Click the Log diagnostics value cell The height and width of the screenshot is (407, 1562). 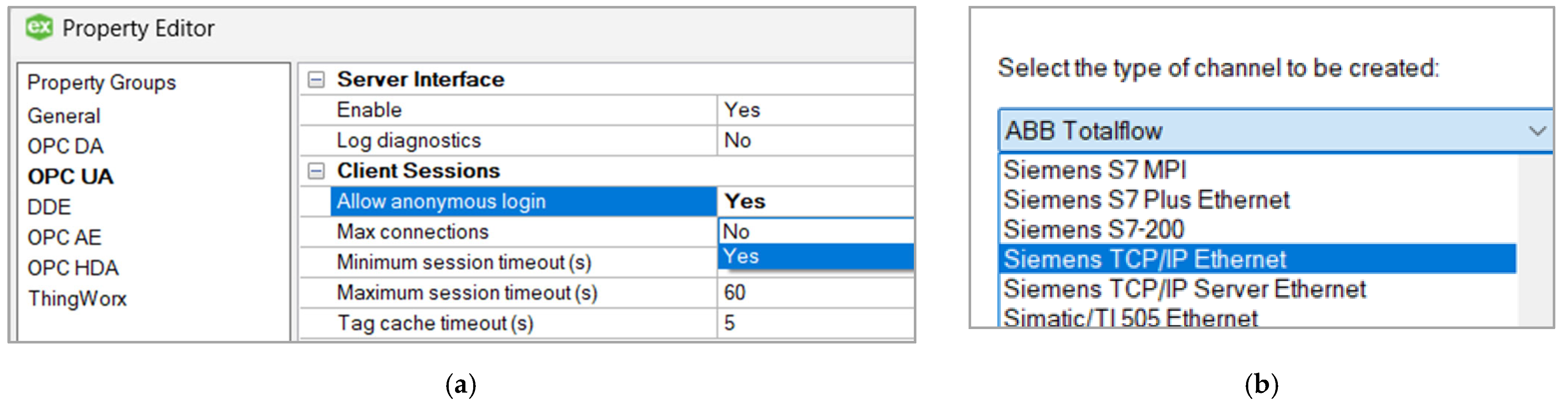click(x=812, y=140)
